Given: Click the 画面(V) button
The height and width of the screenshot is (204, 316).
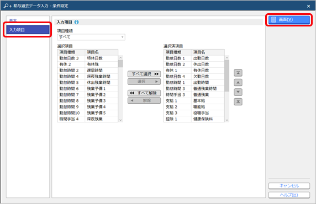Looking at the screenshot, I should pos(289,19).
